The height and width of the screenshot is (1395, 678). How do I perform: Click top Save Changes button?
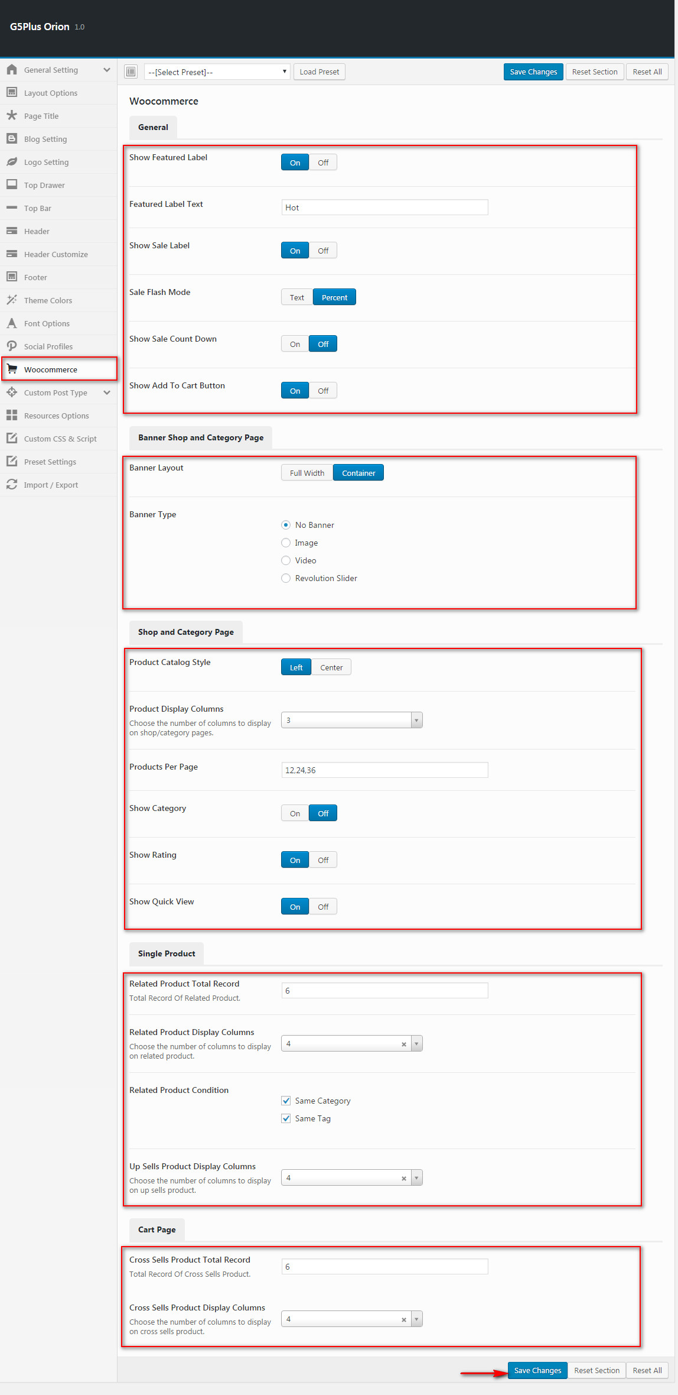(x=533, y=72)
